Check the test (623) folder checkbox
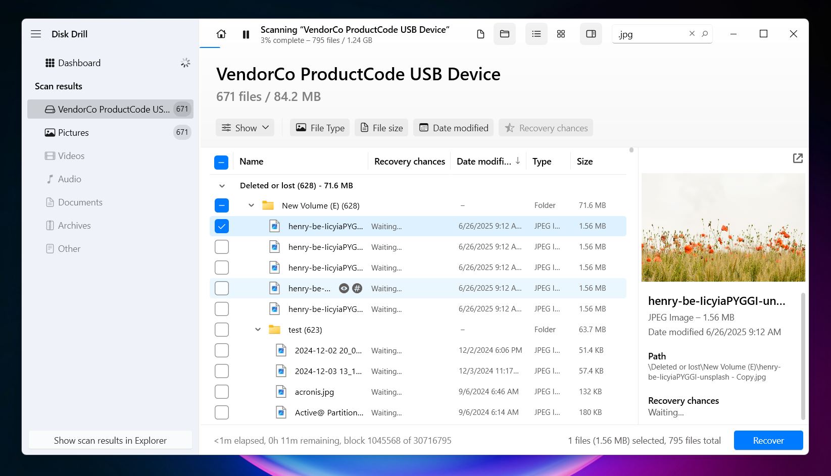The image size is (831, 476). pos(222,330)
